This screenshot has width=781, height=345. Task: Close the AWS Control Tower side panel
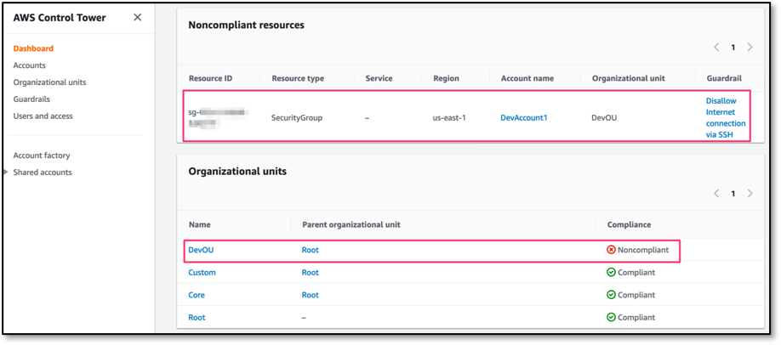(138, 18)
